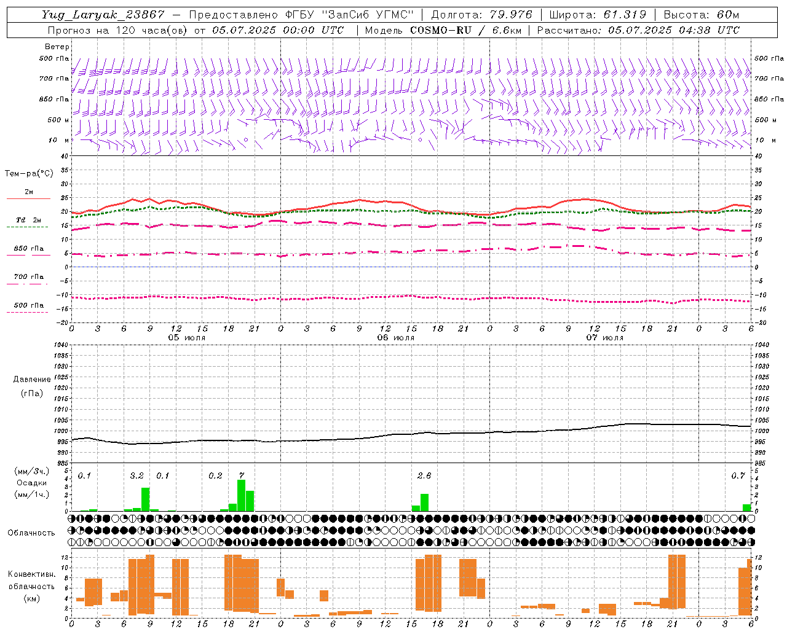This screenshot has width=787, height=629.
Task: Click the model name COSMO-RU / 6.6км
Action: (465, 30)
